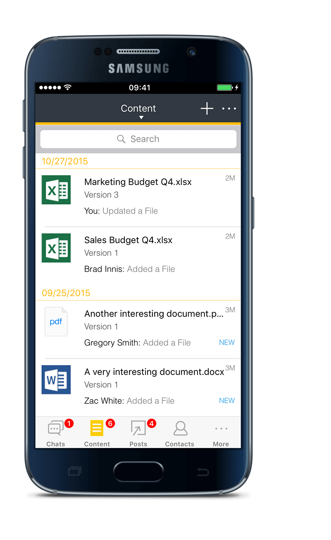Switch to the Chats tab
The width and height of the screenshot is (331, 540).
[x=56, y=433]
